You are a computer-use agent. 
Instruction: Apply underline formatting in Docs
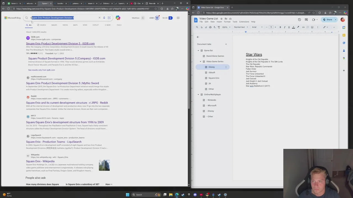[x=289, y=27]
